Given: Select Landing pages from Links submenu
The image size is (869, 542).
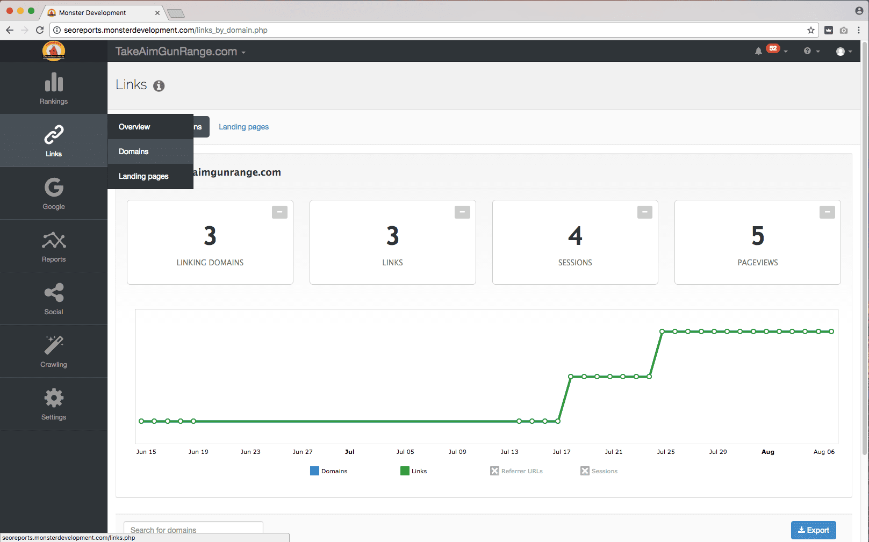Looking at the screenshot, I should 150,176.
